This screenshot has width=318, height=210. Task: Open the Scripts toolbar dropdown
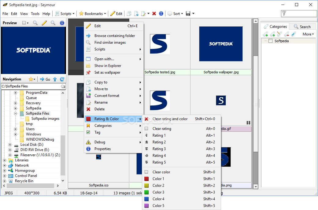pos(65,13)
